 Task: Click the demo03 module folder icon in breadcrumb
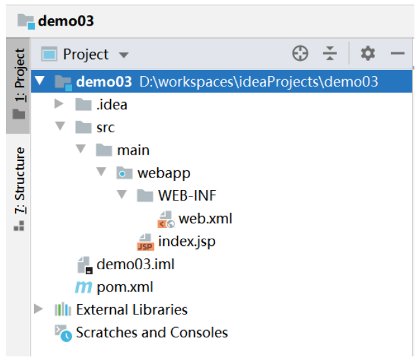[26, 22]
